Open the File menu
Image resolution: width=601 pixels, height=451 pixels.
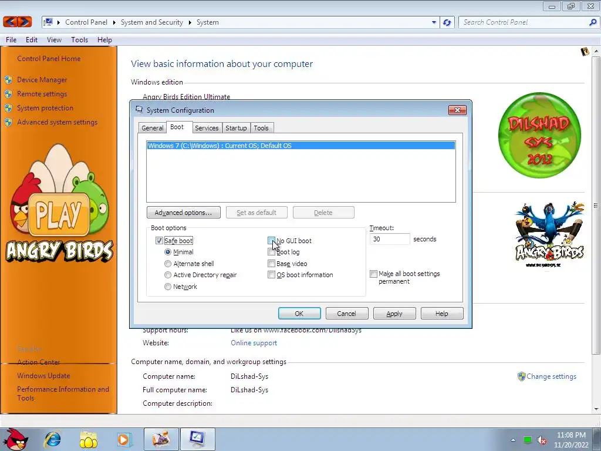coord(11,40)
